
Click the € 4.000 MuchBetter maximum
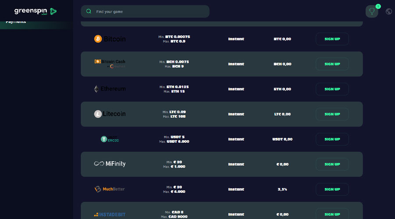[x=178, y=191]
